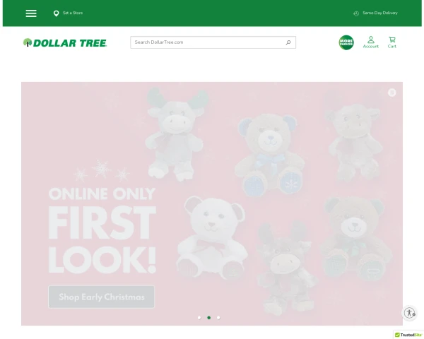Click the Same-Day Delivery clock icon
The height and width of the screenshot is (339, 424).
(356, 13)
